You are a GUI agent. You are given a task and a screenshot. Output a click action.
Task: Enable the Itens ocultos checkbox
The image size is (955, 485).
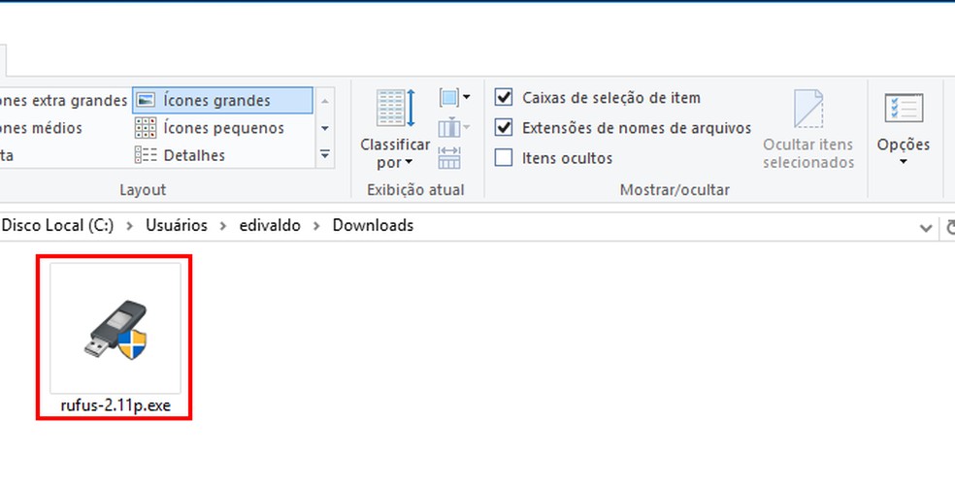[x=504, y=157]
